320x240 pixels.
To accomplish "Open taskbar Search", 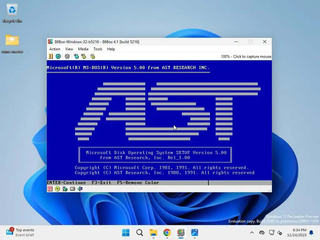I will tap(140, 232).
